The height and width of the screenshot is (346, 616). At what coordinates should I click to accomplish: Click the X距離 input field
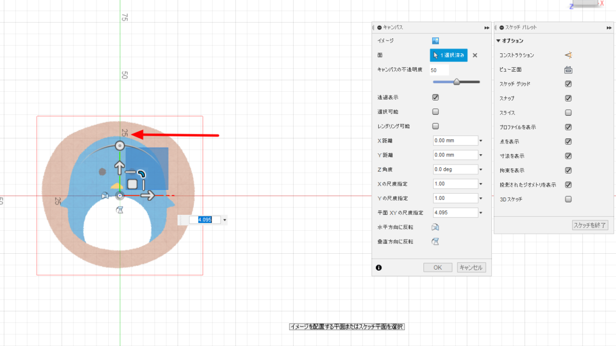tap(455, 140)
